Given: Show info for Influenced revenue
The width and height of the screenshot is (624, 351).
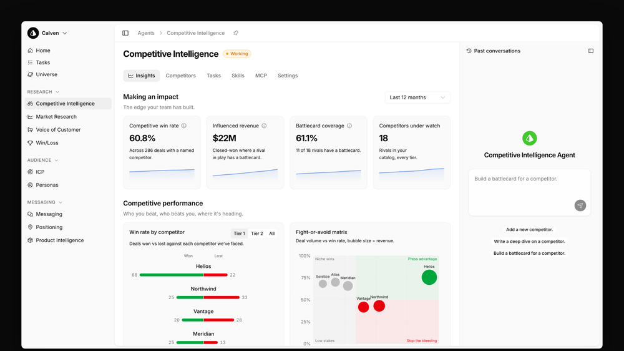Looking at the screenshot, I should coord(264,126).
